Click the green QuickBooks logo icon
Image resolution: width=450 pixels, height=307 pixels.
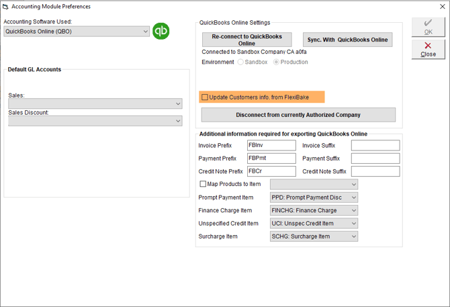[161, 31]
